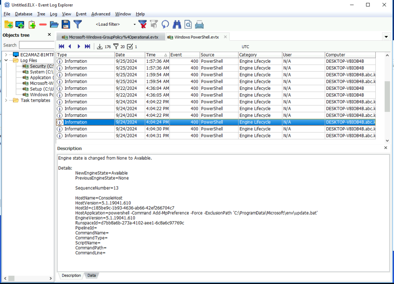Open the Load filter dropdown
Viewport: 394px width, 284px height.
pyautogui.click(x=134, y=24)
